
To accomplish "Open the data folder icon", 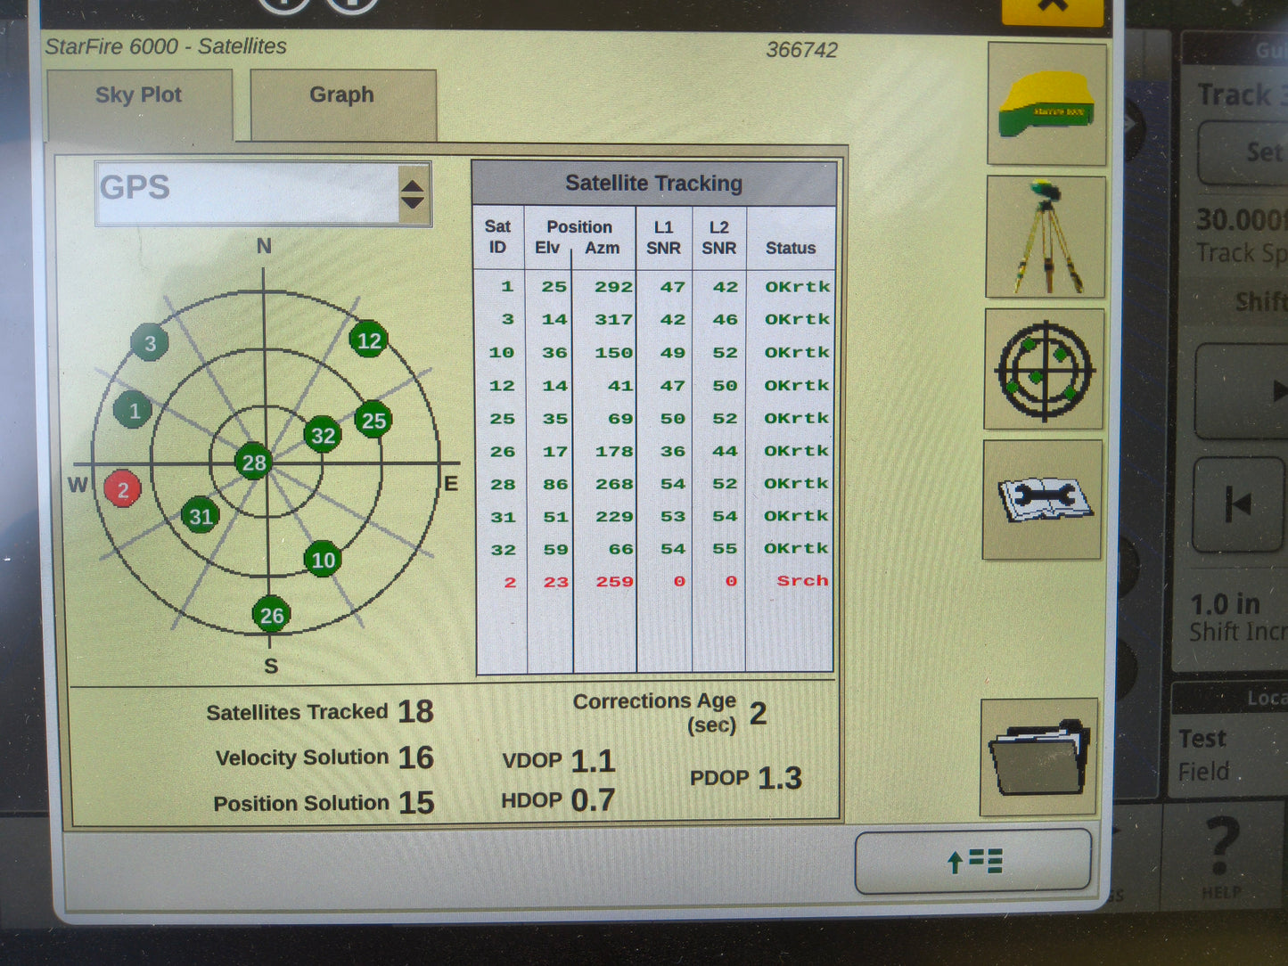I will click(x=1039, y=756).
